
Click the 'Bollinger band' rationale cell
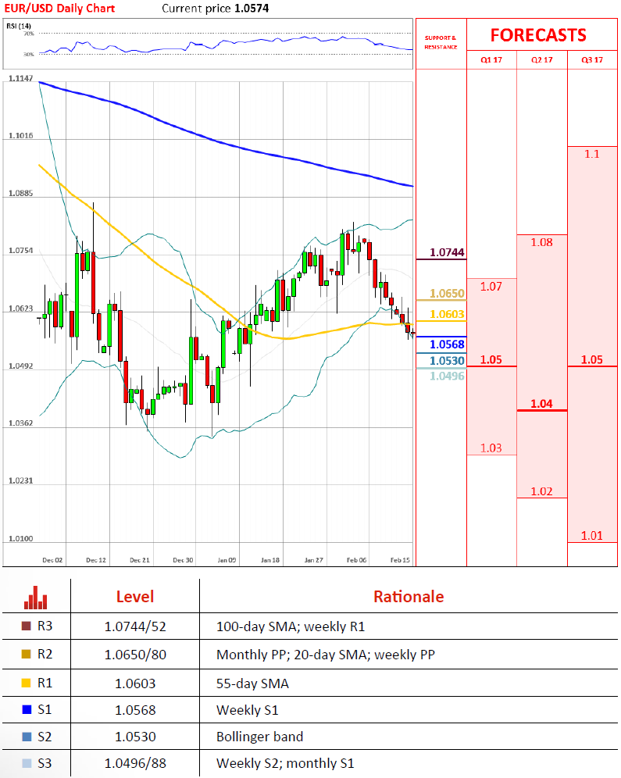coord(260,737)
